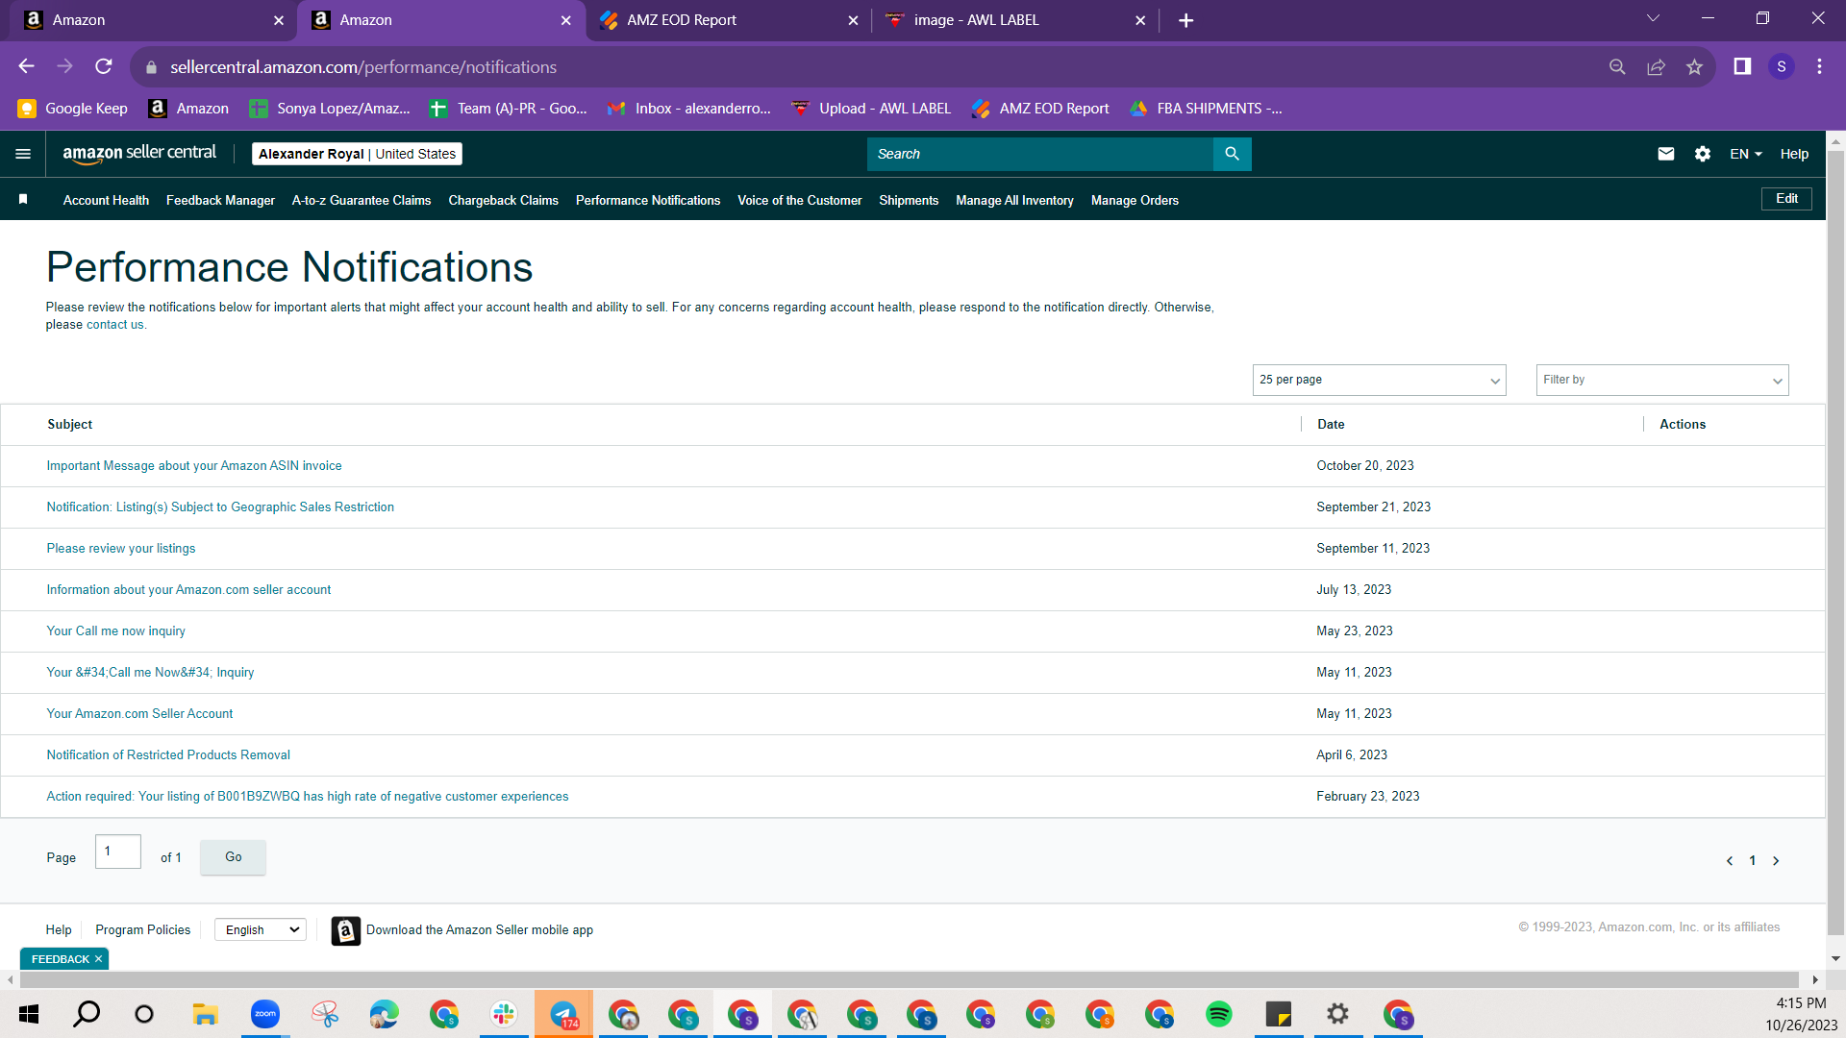Image resolution: width=1846 pixels, height=1038 pixels.
Task: Open Telegram from the taskbar
Action: pos(563,1014)
